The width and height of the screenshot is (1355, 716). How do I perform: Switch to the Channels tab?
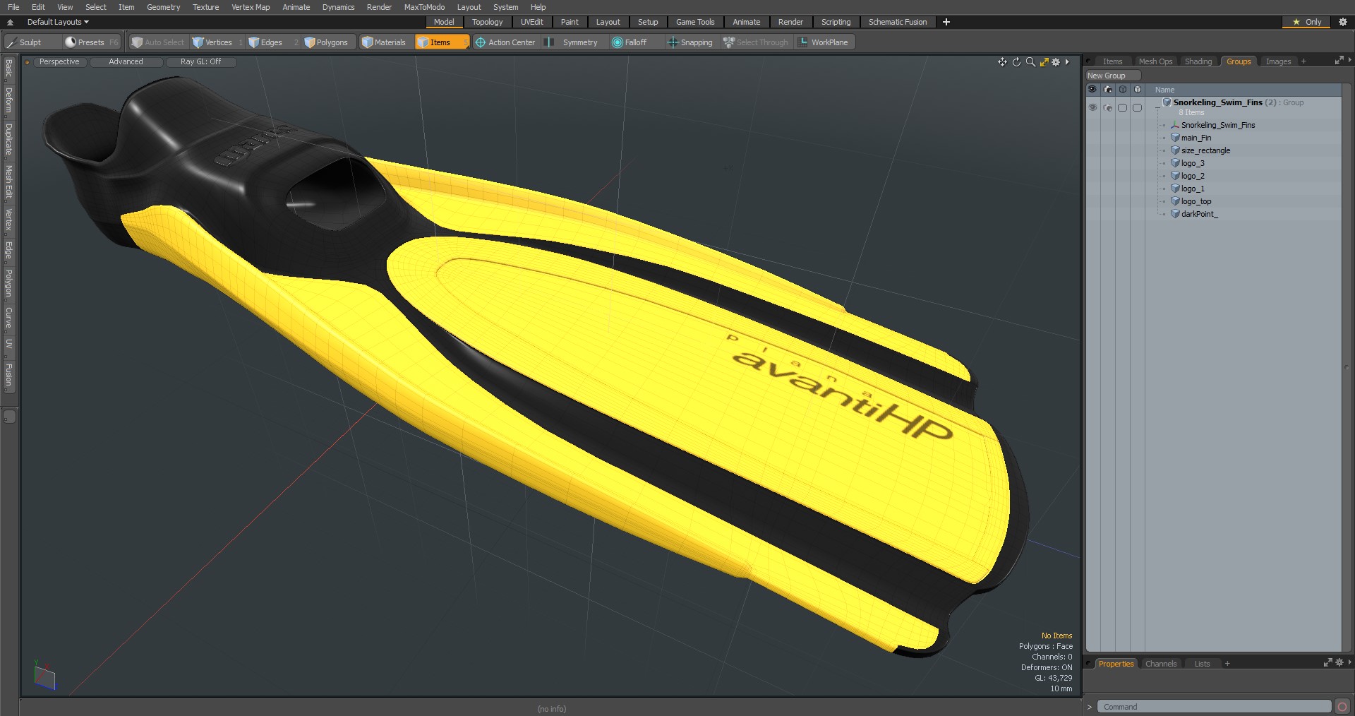tap(1161, 664)
